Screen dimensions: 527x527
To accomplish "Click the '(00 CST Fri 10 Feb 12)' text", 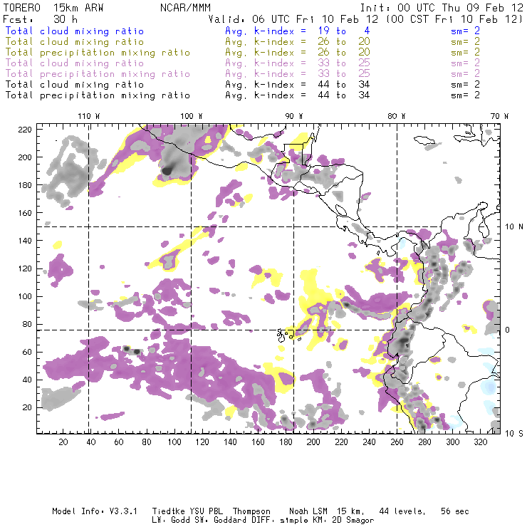I will tap(454, 19).
